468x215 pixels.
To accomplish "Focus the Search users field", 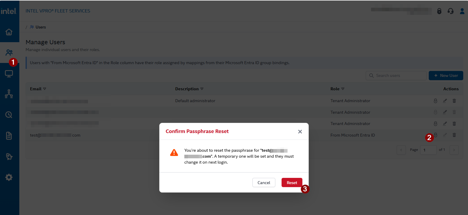I will coord(396,76).
